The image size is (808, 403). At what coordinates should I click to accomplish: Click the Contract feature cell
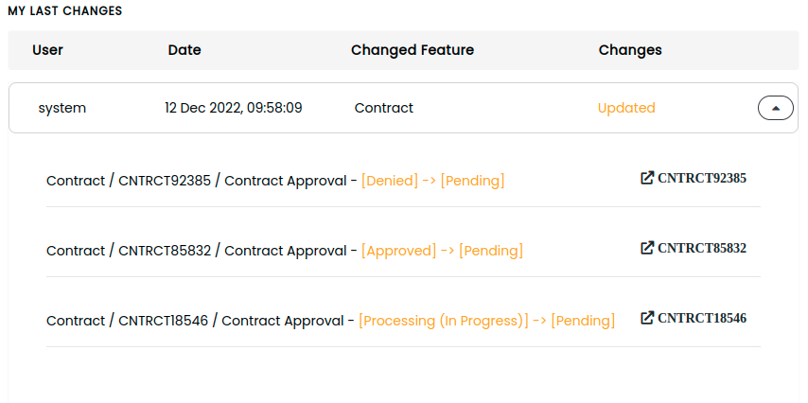(x=384, y=108)
